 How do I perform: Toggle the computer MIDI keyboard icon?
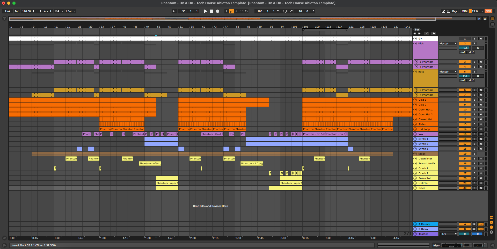click(448, 11)
